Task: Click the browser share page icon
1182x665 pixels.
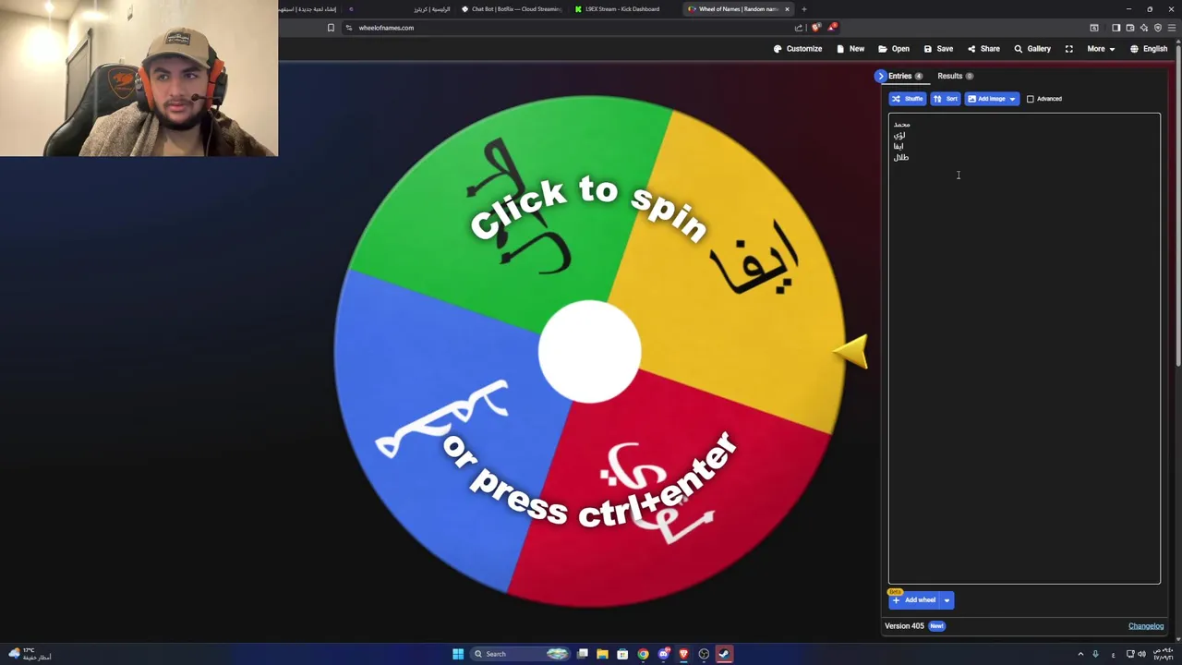Action: 799,28
